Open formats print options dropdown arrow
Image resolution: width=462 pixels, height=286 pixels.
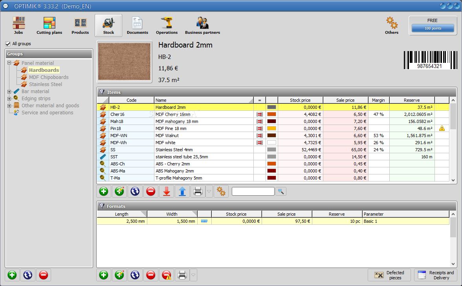tap(193, 275)
